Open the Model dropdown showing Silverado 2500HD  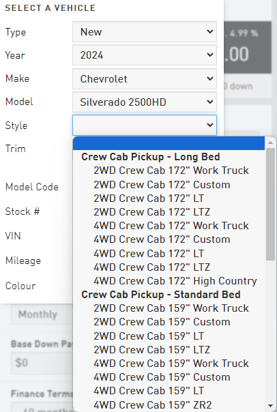pyautogui.click(x=145, y=102)
